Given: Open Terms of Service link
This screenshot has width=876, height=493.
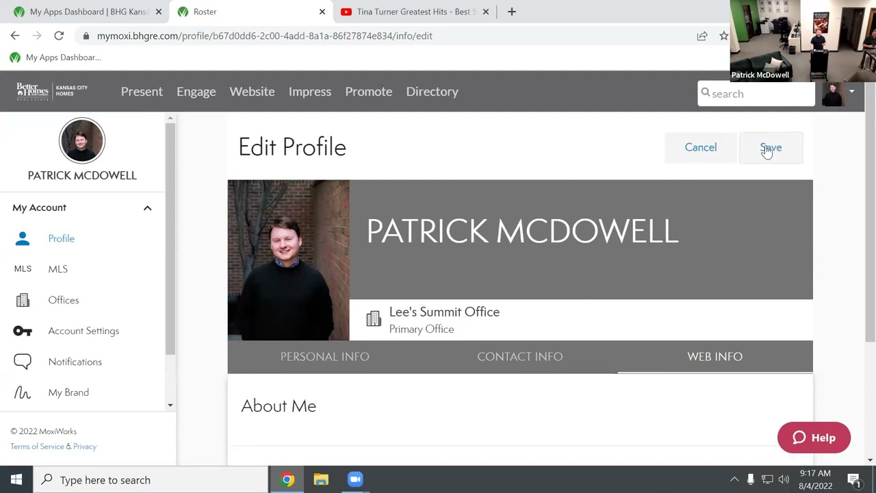Looking at the screenshot, I should tap(37, 446).
